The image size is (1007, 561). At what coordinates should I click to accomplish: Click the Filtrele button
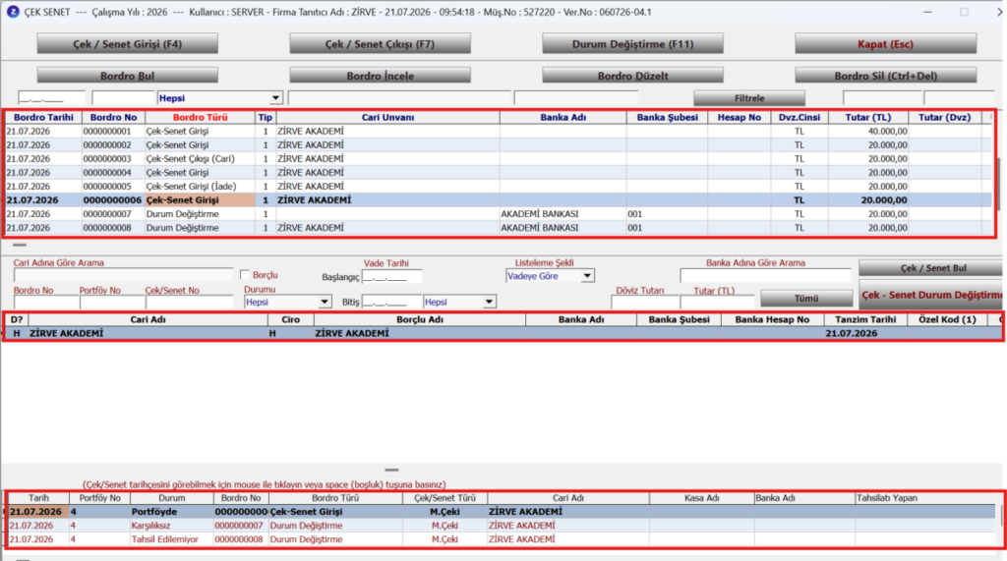click(x=749, y=98)
